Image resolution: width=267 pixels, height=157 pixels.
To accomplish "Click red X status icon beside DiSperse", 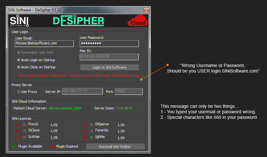I will (x=84, y=125).
